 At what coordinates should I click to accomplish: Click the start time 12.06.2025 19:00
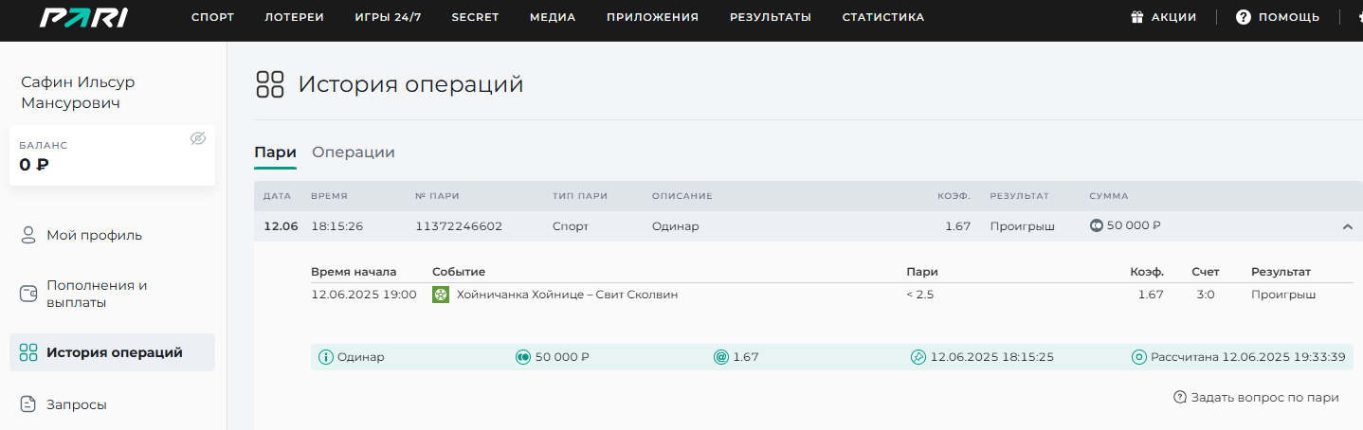click(x=364, y=295)
